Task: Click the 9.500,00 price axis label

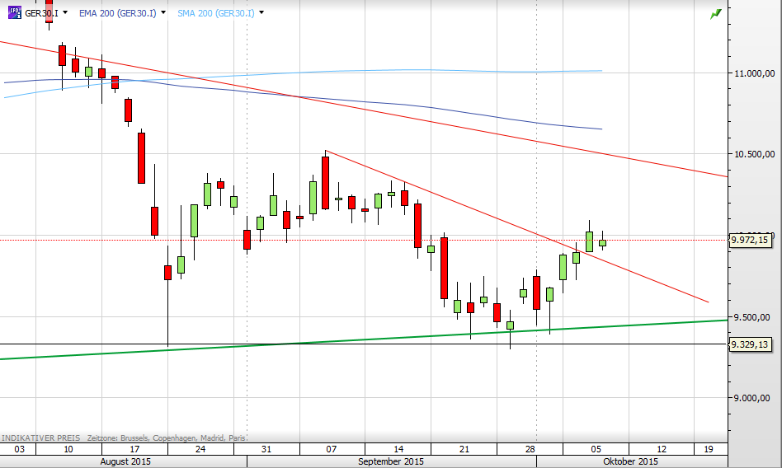Action: (751, 317)
